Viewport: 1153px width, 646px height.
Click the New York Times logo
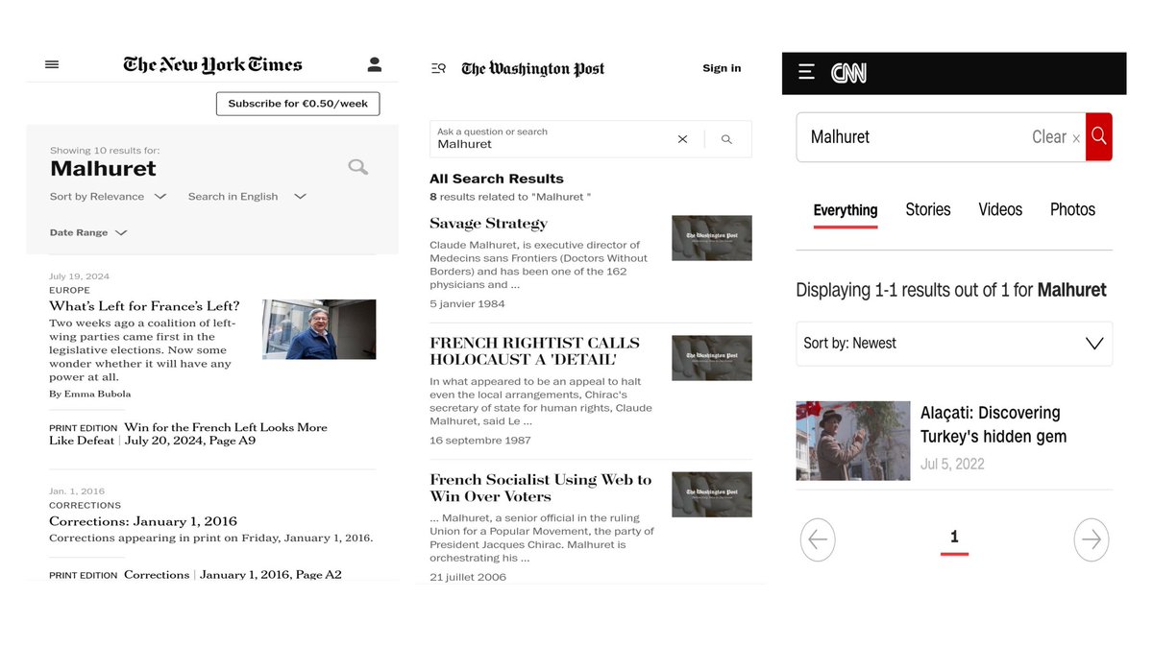tap(212, 64)
